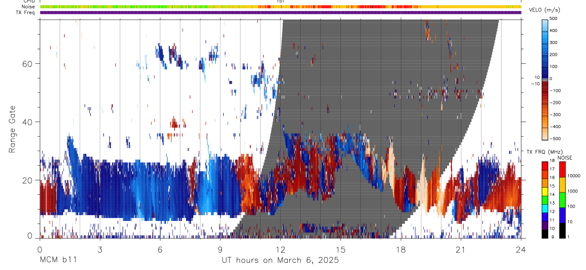Click the 21 tick on UT hours axis
Viewport: 586px width, 270px height.
pyautogui.click(x=460, y=250)
